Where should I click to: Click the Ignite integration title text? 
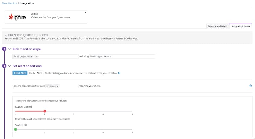pos(35,14)
